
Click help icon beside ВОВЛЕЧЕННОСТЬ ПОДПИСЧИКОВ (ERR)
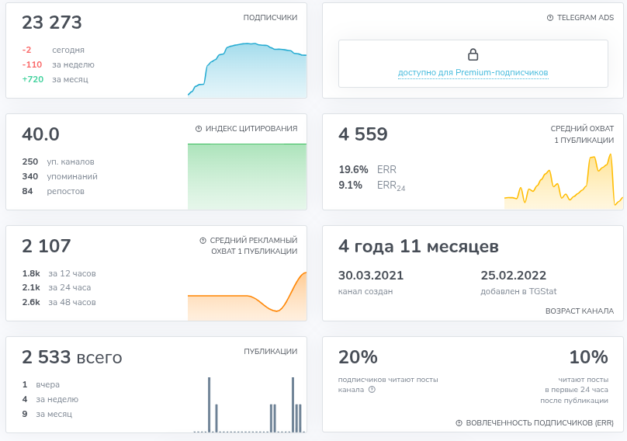pos(459,423)
